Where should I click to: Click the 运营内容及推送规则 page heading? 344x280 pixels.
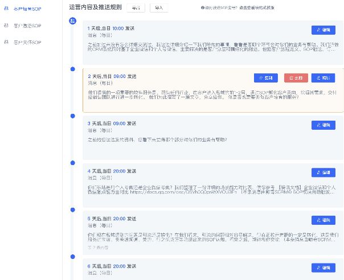coord(96,7)
